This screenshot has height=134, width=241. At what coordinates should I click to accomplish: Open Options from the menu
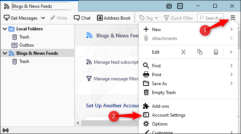click(x=188, y=124)
